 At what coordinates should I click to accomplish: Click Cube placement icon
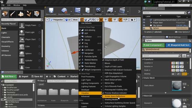pyautogui.click(x=22, y=46)
